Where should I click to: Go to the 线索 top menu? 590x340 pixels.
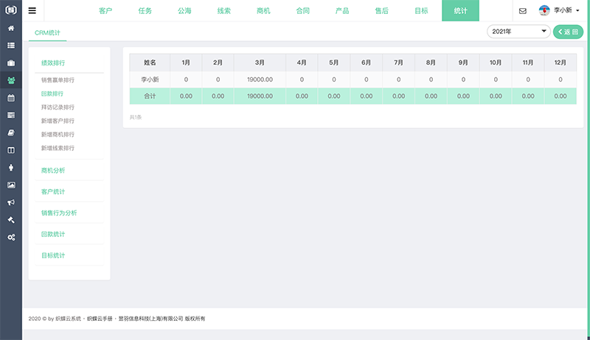tap(224, 11)
